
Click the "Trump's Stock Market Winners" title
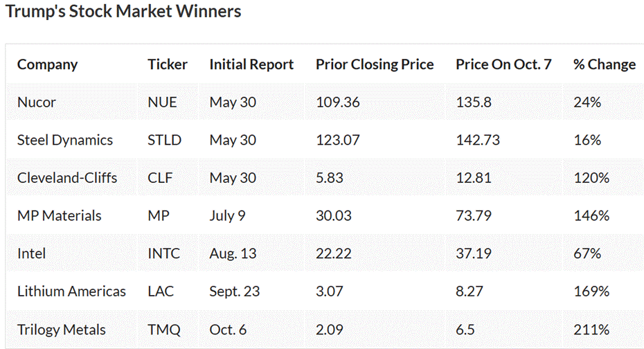[x=123, y=12]
